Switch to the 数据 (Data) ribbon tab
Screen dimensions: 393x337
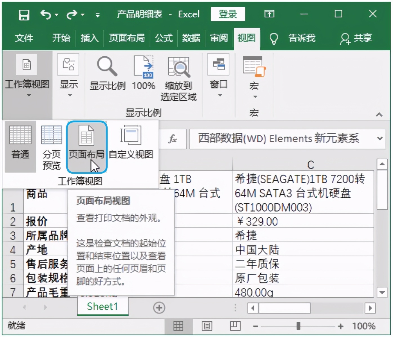pyautogui.click(x=191, y=38)
